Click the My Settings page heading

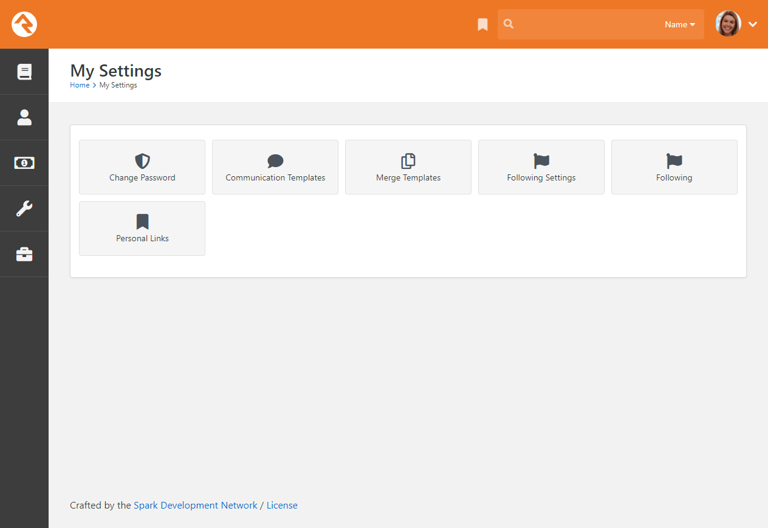coord(116,71)
